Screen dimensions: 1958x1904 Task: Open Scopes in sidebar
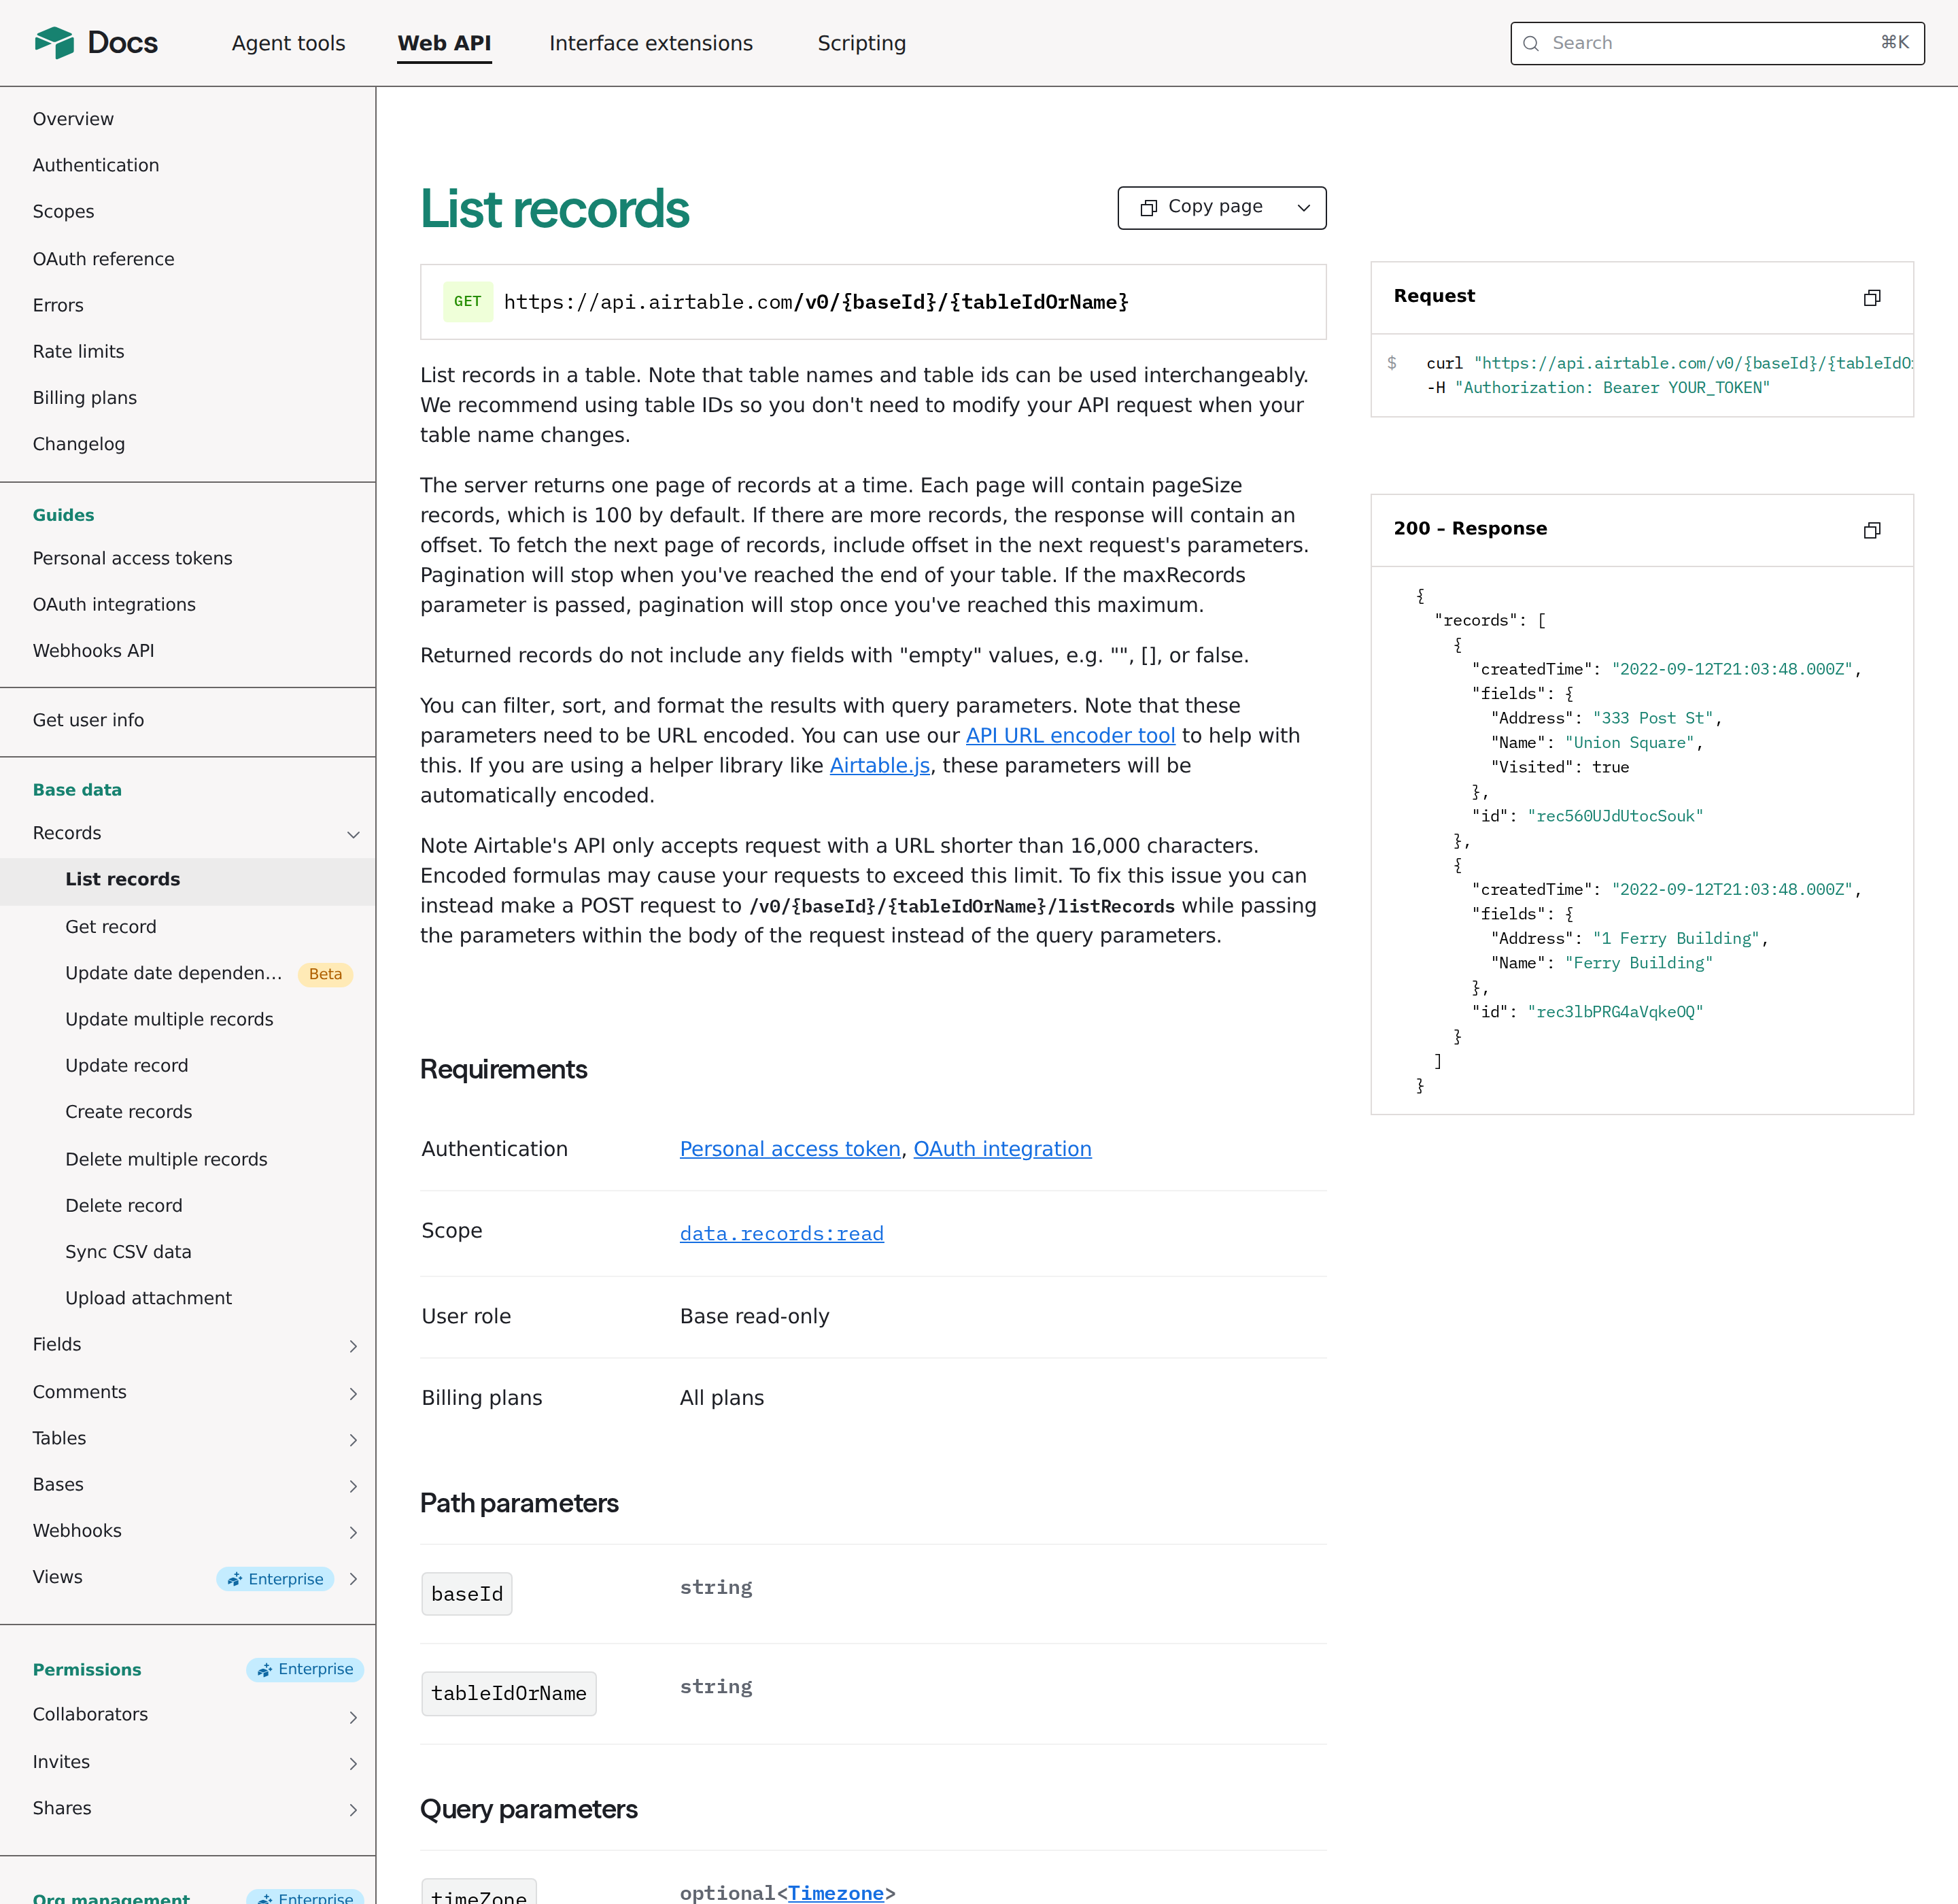pyautogui.click(x=63, y=211)
